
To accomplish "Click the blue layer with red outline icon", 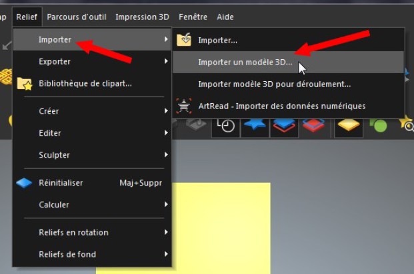I will pos(284,127).
